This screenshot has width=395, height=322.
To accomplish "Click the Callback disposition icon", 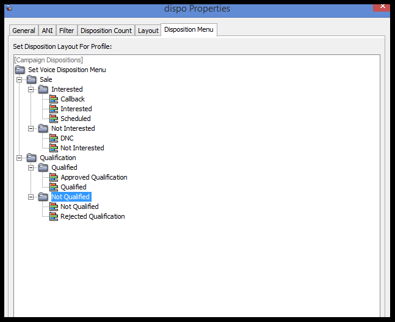I will [x=54, y=99].
